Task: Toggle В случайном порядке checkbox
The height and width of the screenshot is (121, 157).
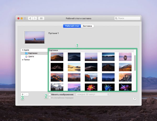Action: pos(49,98)
